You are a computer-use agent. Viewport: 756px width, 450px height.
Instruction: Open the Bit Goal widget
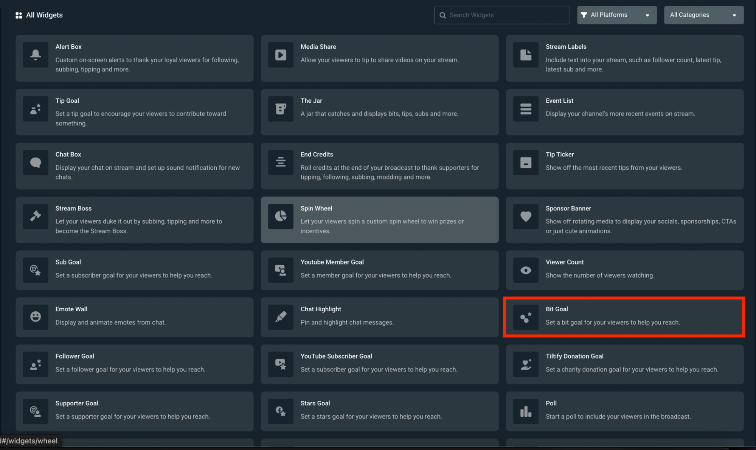click(624, 317)
